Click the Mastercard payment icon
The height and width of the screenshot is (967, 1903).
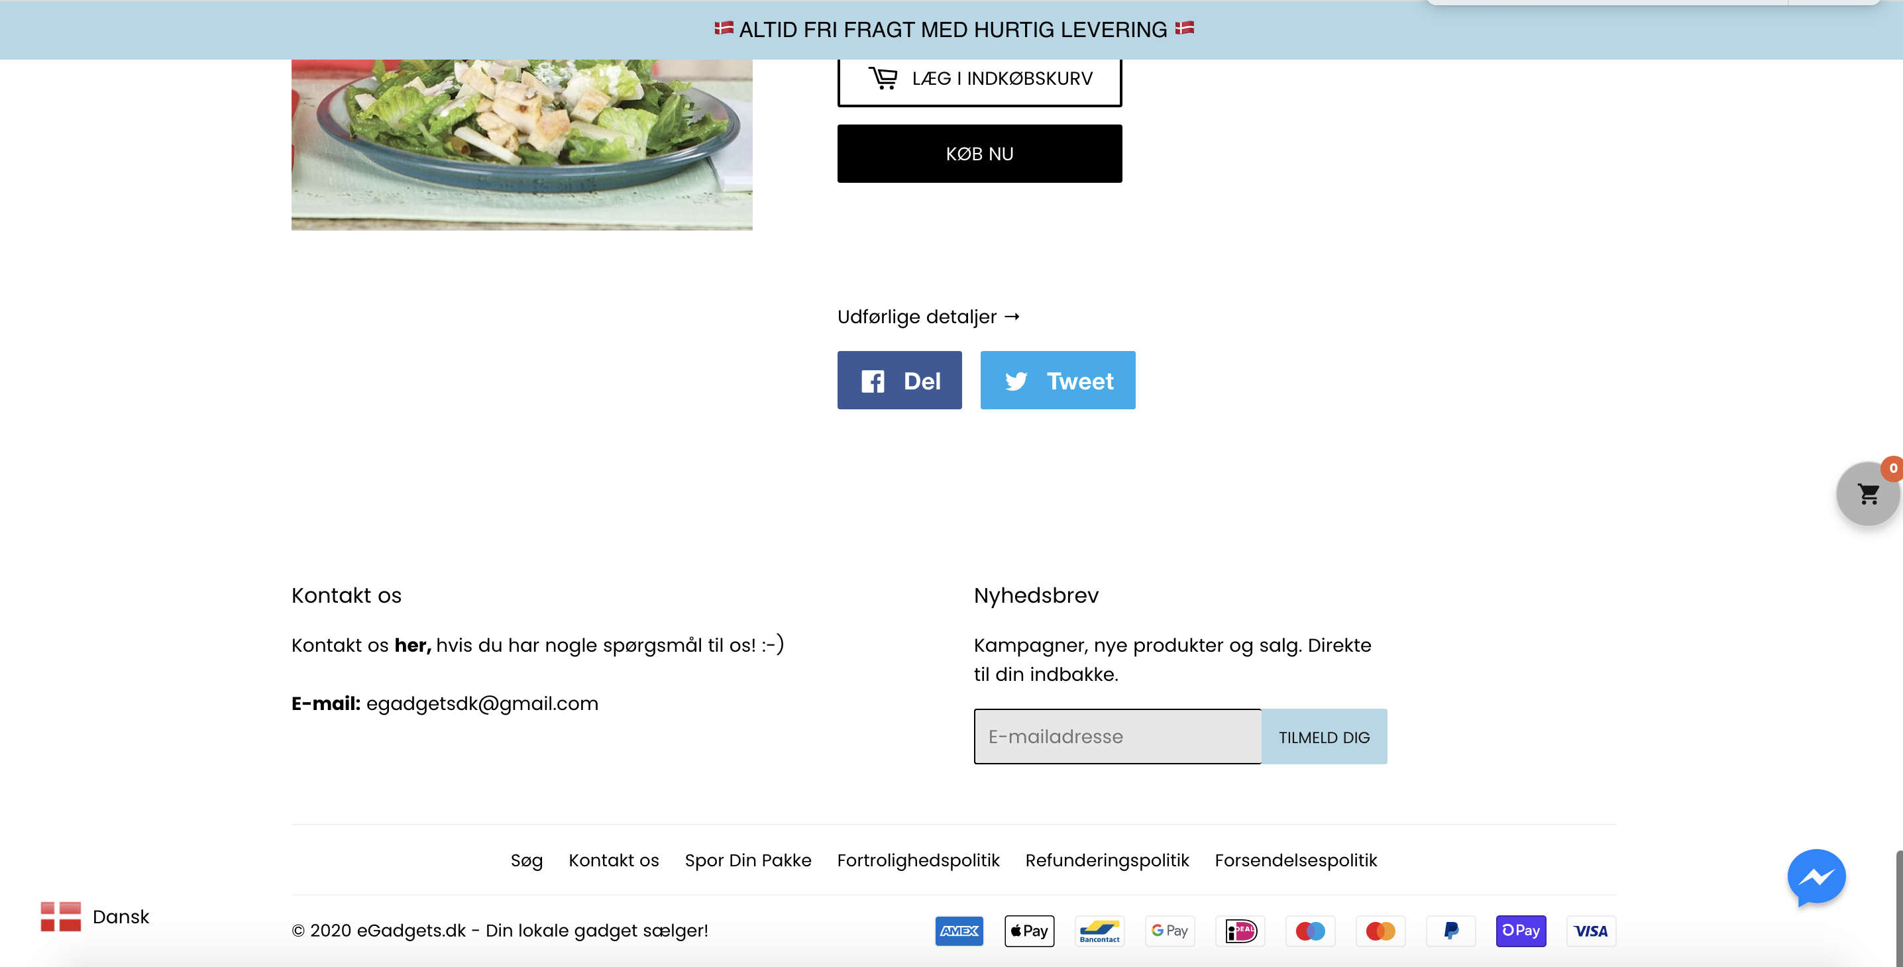pyautogui.click(x=1380, y=931)
